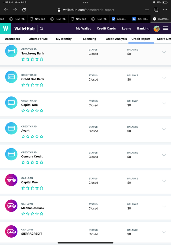Open the search magnifier in header
The image size is (171, 245).
[x=42, y=28]
